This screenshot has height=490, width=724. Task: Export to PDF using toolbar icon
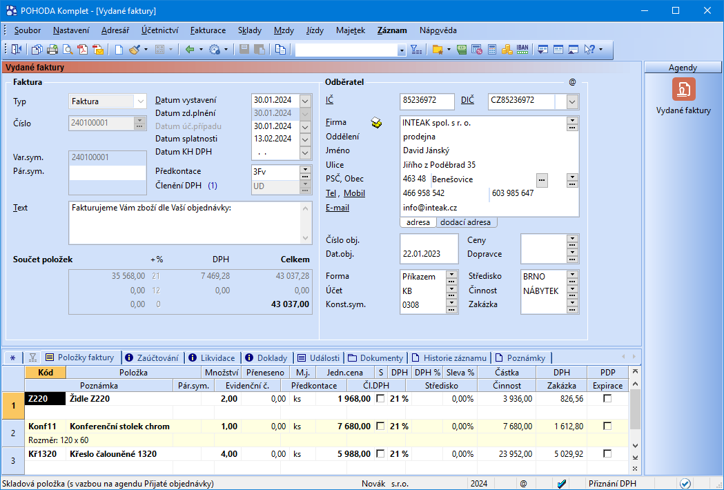click(83, 50)
